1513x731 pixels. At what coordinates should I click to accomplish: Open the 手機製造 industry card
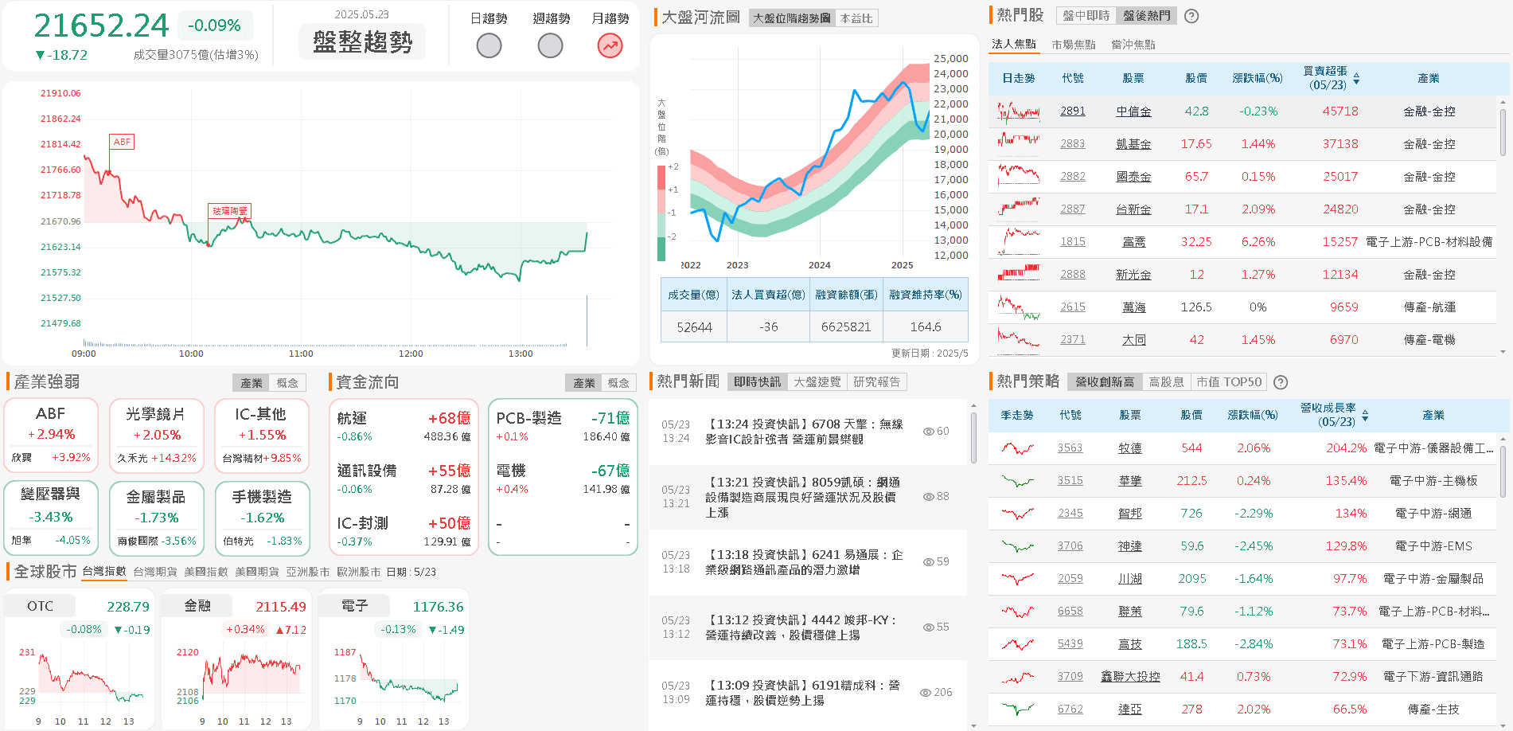(261, 518)
